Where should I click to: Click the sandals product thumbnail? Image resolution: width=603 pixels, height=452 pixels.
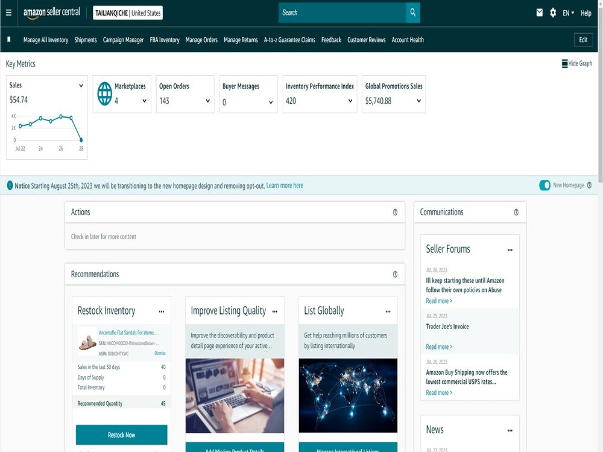tap(87, 342)
